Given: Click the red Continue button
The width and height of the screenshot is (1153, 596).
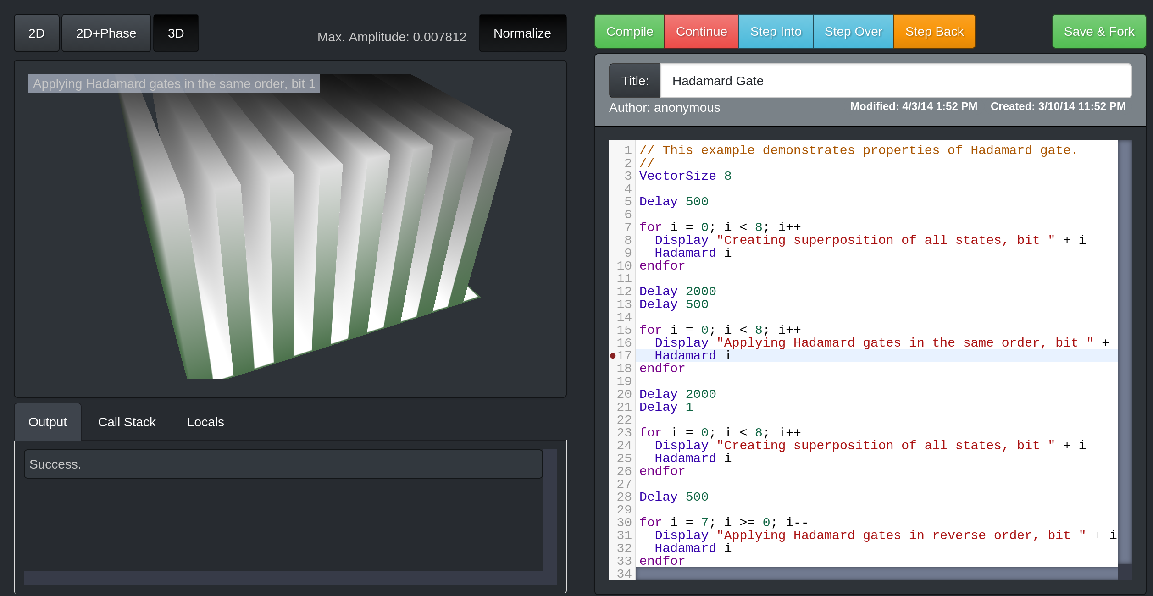Looking at the screenshot, I should [x=701, y=31].
